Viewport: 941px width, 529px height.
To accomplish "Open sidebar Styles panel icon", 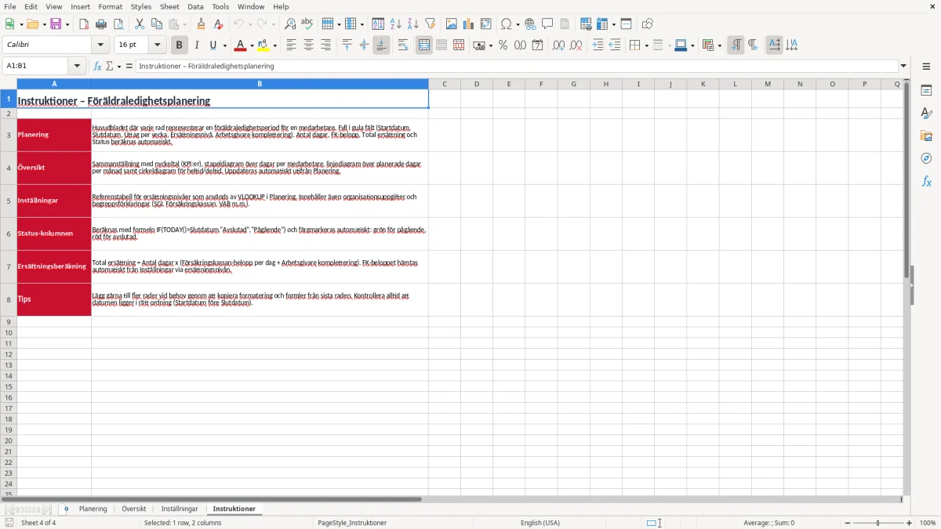I will pos(926,114).
